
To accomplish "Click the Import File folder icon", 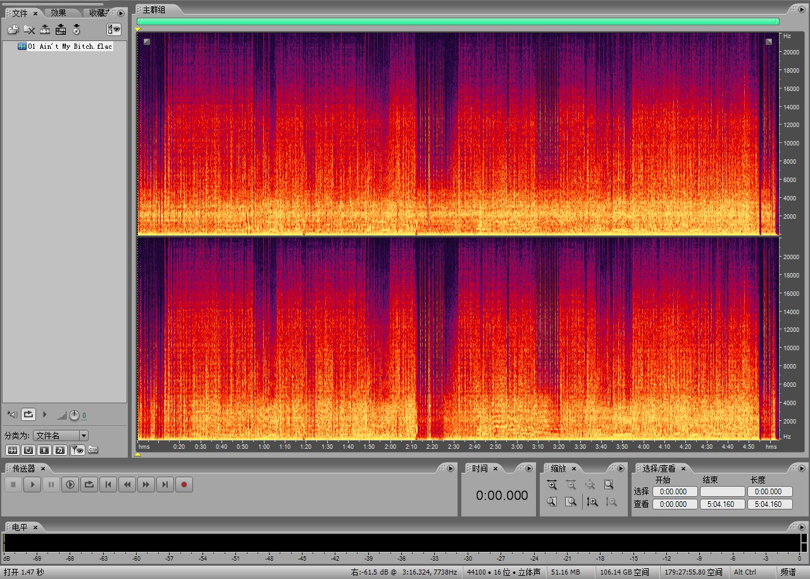I will pos(13,29).
